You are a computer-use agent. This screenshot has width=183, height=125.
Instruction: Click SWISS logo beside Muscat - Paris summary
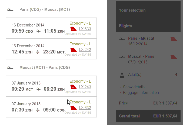pyautogui.click(x=174, y=57)
